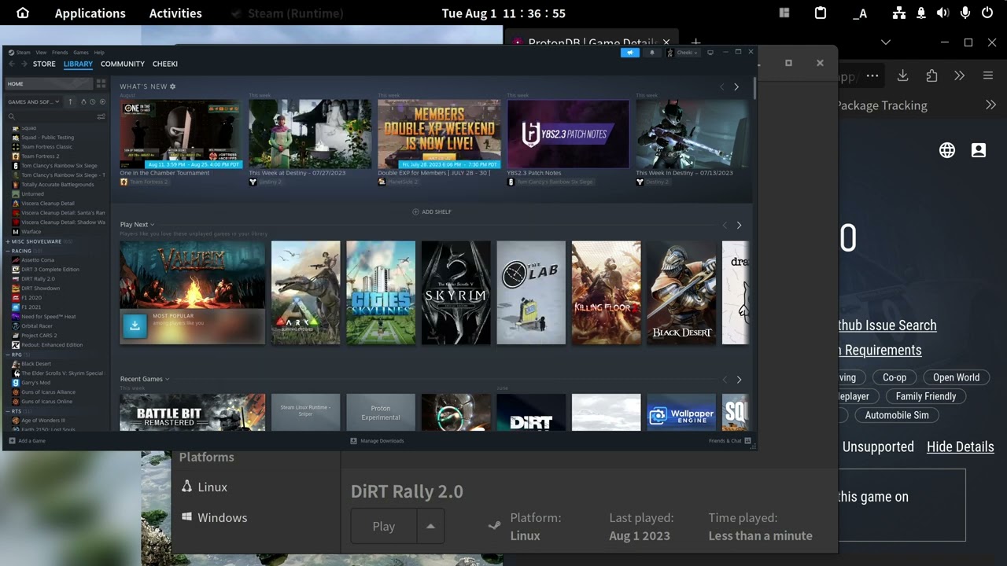Open the Killing Floor 2 cover
The height and width of the screenshot is (566, 1007).
point(607,292)
